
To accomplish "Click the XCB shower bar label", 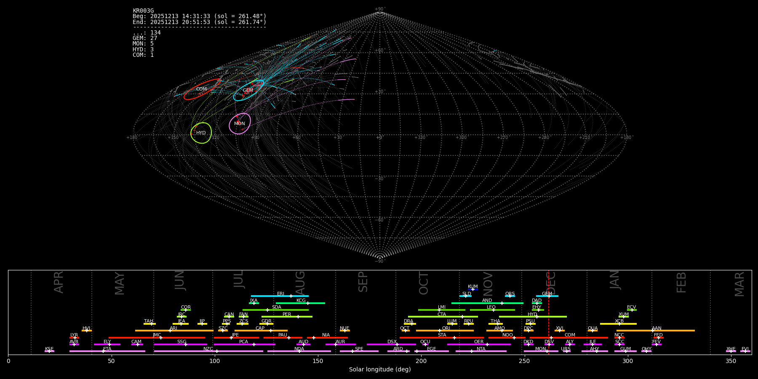I will click(619, 321).
